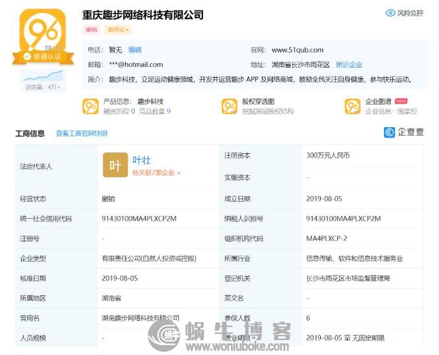Select the 湖南省 region cell

coord(112,299)
